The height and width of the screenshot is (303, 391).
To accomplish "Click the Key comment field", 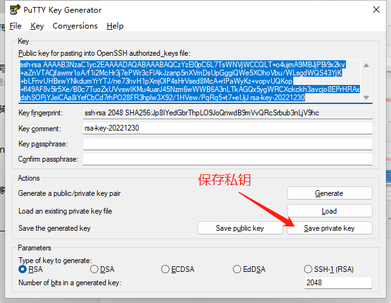I will coord(227,127).
